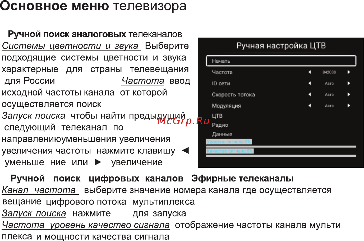The image size is (364, 241).
Task: Select the Модуляция row label
Action: point(226,106)
